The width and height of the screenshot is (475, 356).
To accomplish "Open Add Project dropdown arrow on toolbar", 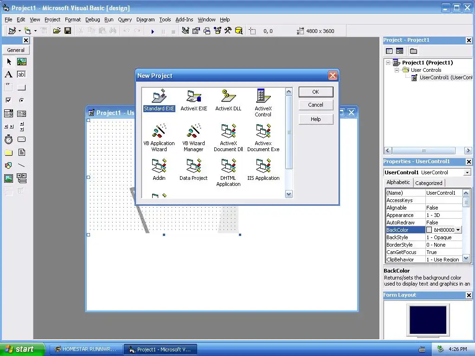I will (x=19, y=31).
